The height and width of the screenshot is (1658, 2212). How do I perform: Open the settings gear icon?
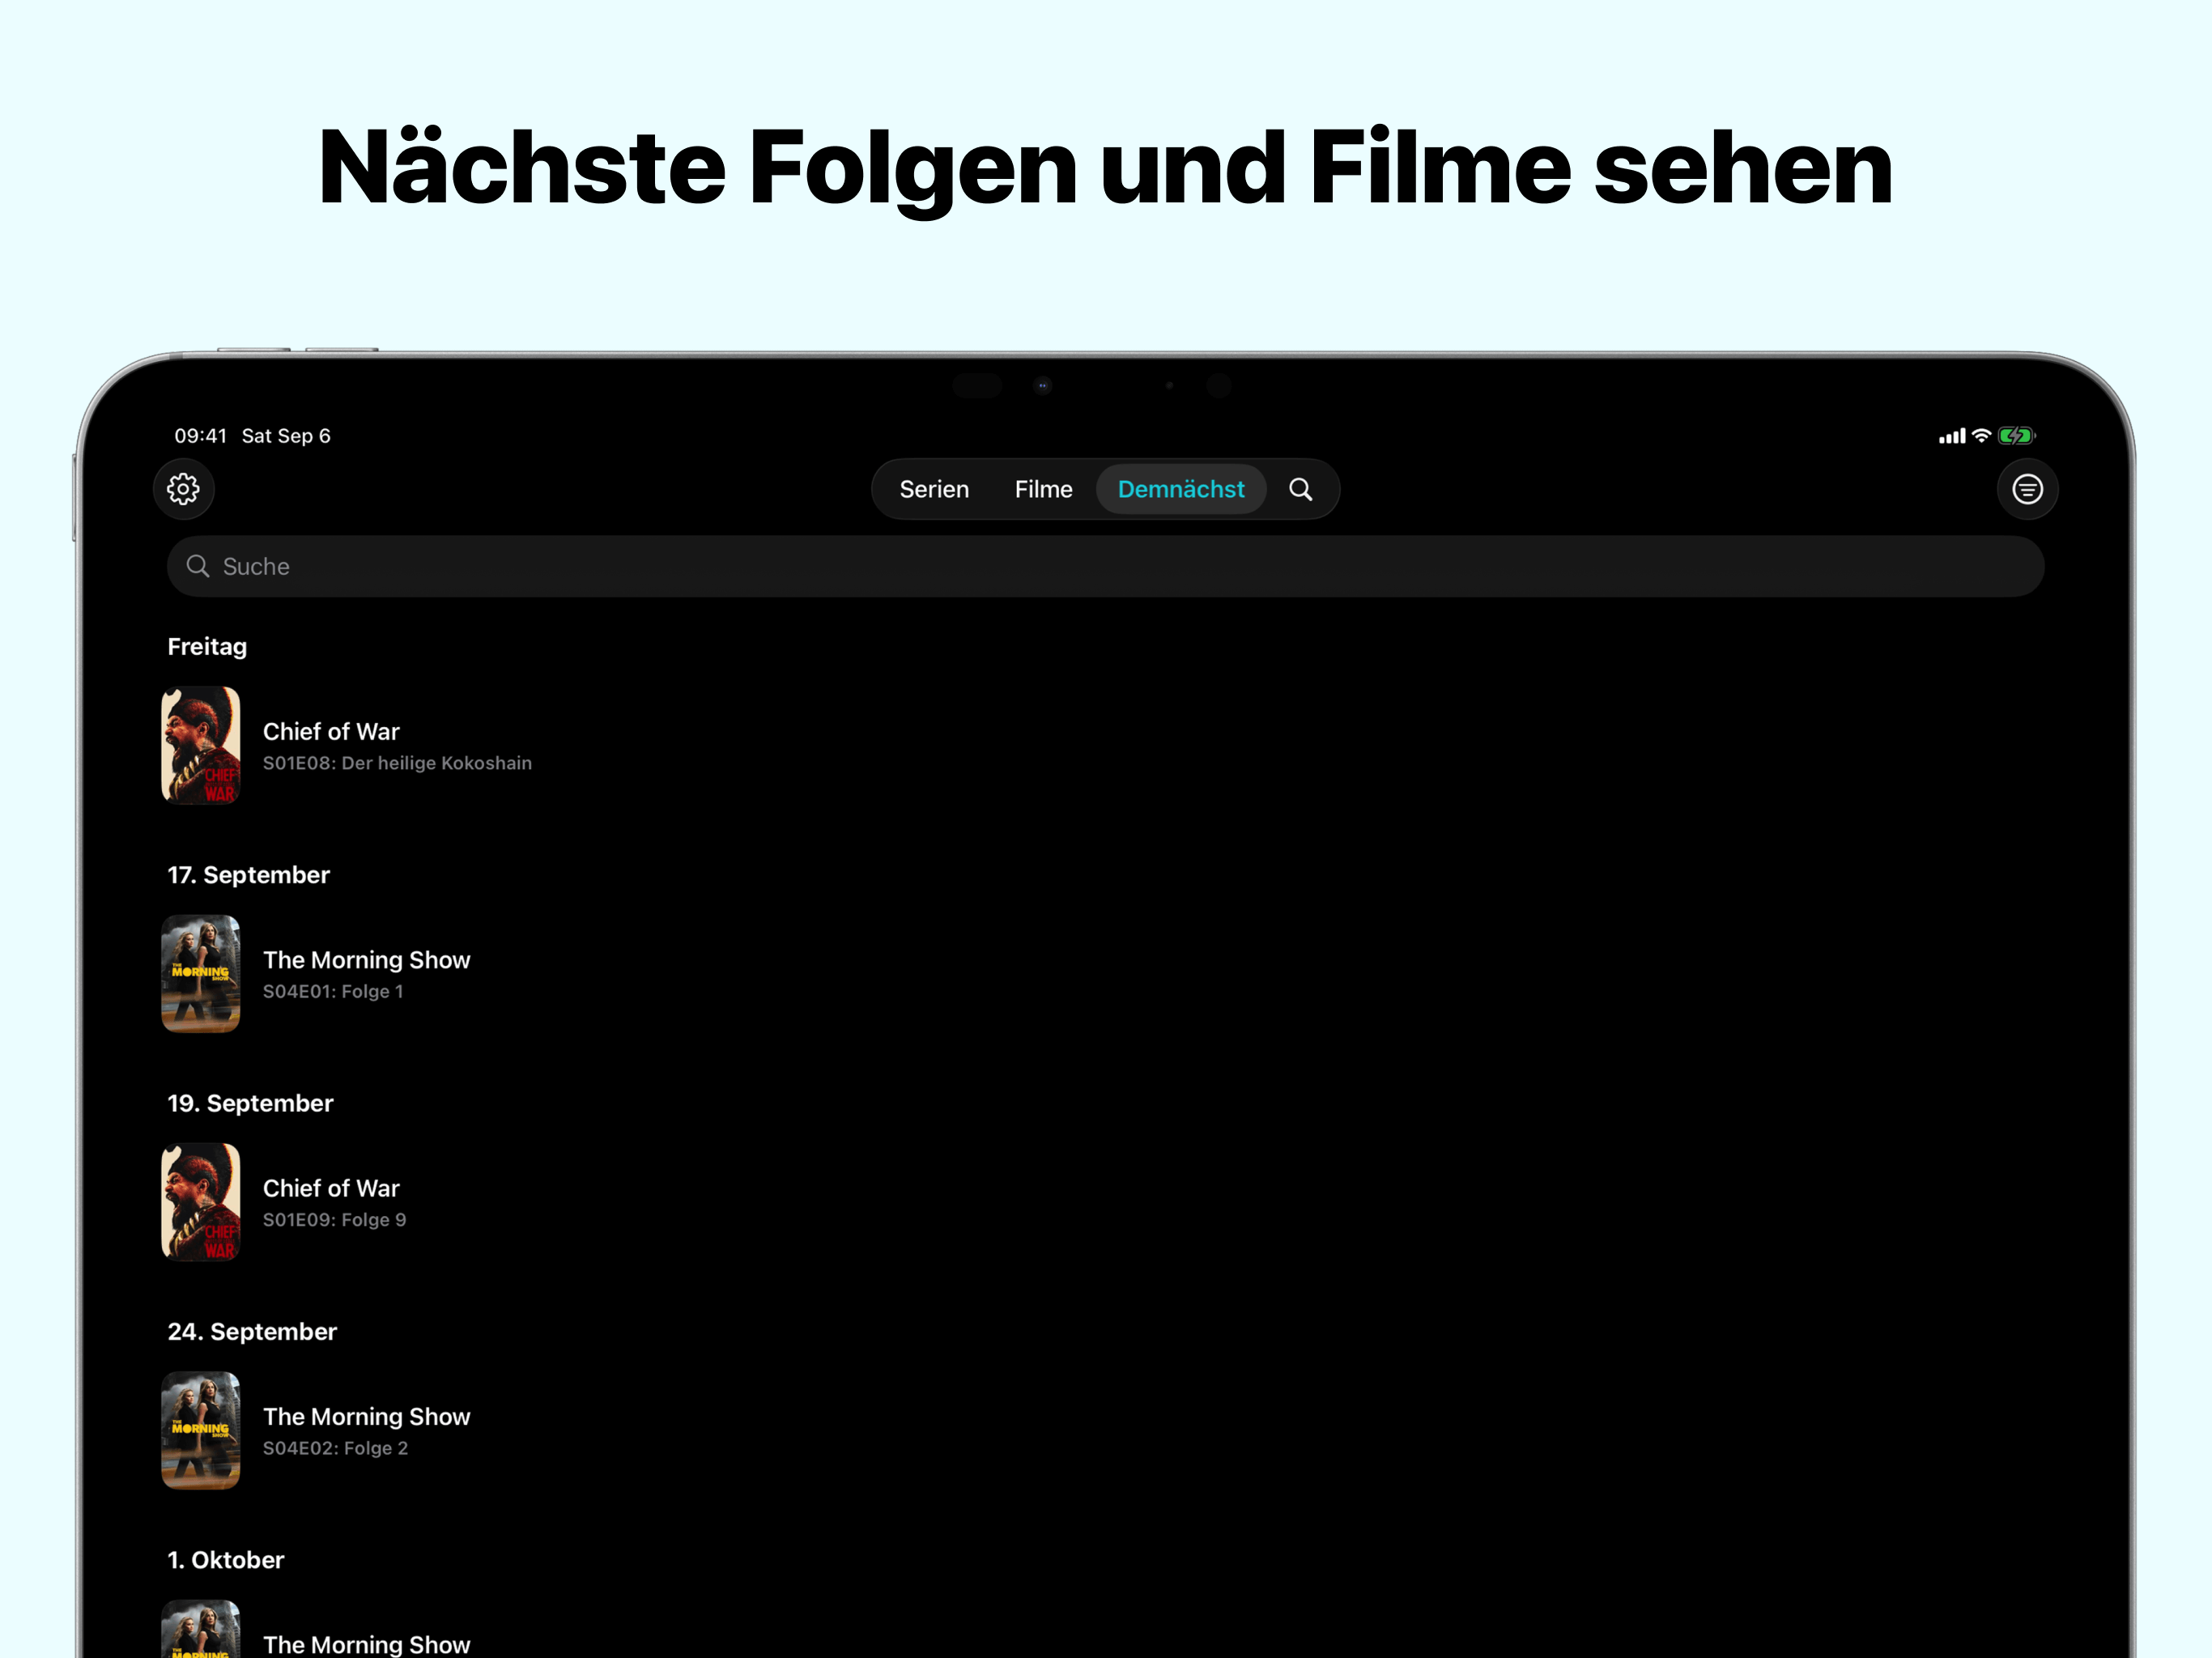(x=183, y=489)
